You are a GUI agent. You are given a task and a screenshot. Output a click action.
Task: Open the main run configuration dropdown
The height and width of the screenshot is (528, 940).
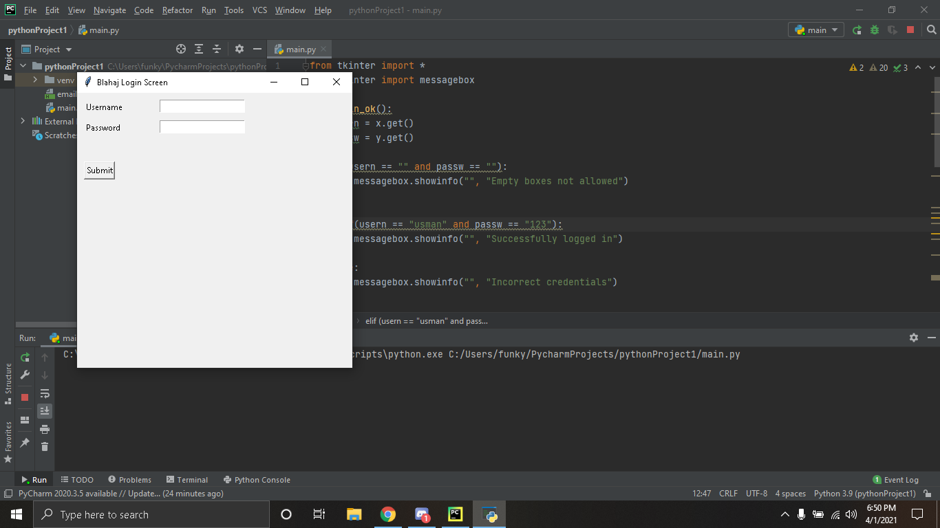pyautogui.click(x=816, y=30)
